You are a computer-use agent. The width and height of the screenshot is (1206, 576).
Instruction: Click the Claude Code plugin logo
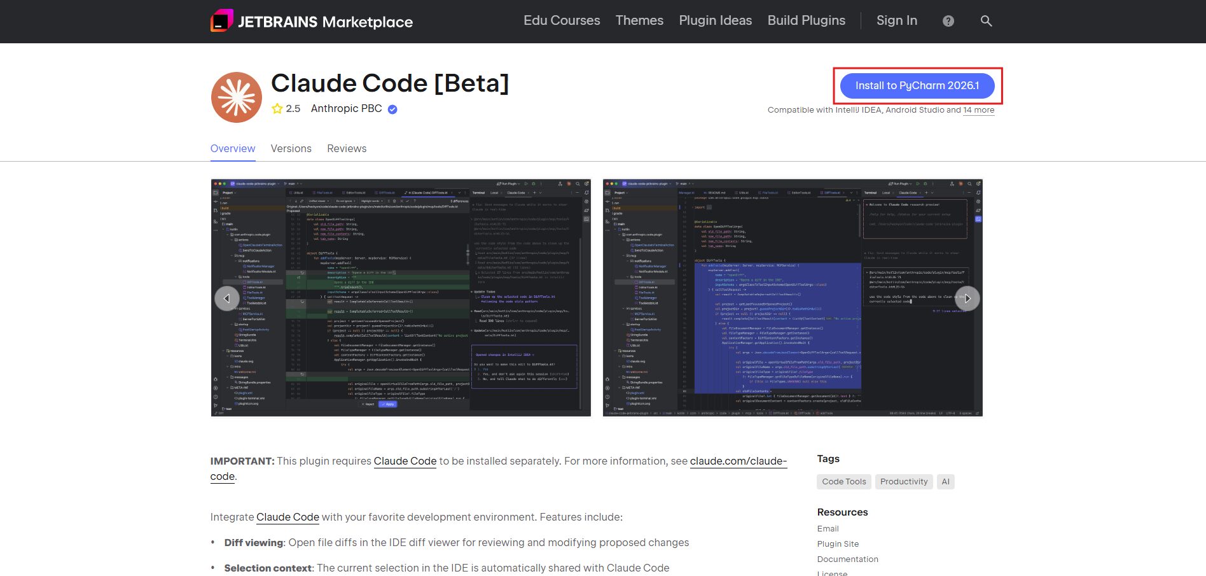click(237, 97)
